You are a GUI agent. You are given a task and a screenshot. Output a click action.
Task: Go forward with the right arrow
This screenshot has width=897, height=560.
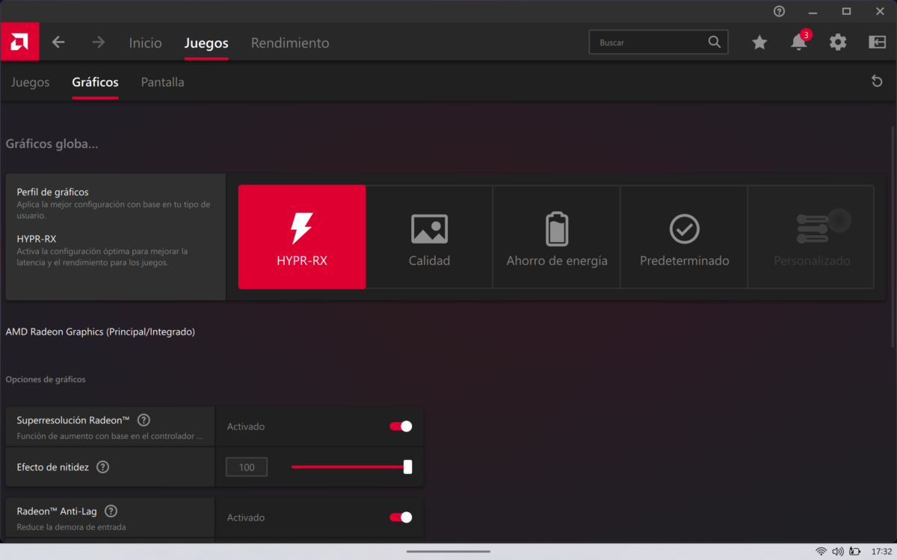coord(99,43)
